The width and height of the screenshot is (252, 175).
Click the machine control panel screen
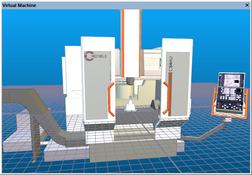coord(231,80)
